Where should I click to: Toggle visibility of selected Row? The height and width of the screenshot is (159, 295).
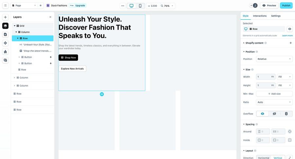(289, 29)
